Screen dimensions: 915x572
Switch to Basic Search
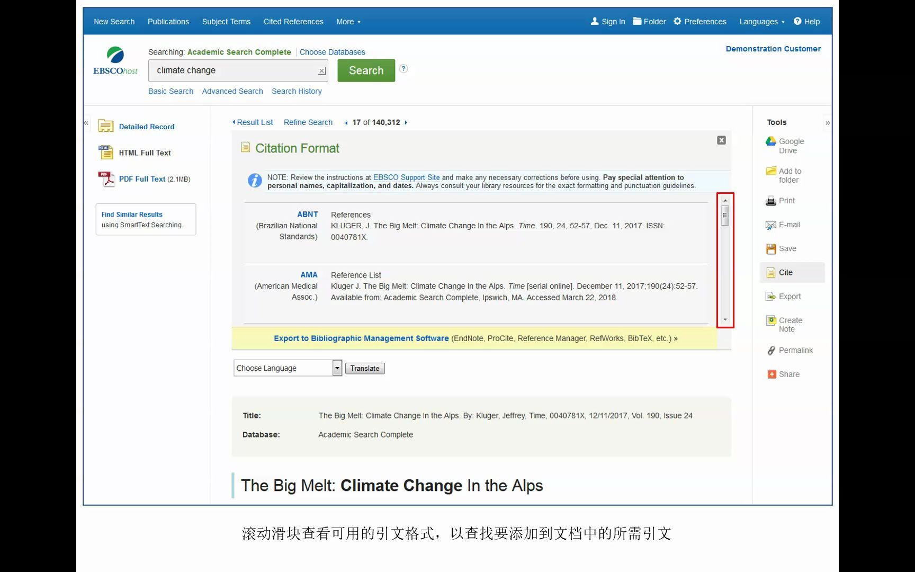[x=171, y=91]
